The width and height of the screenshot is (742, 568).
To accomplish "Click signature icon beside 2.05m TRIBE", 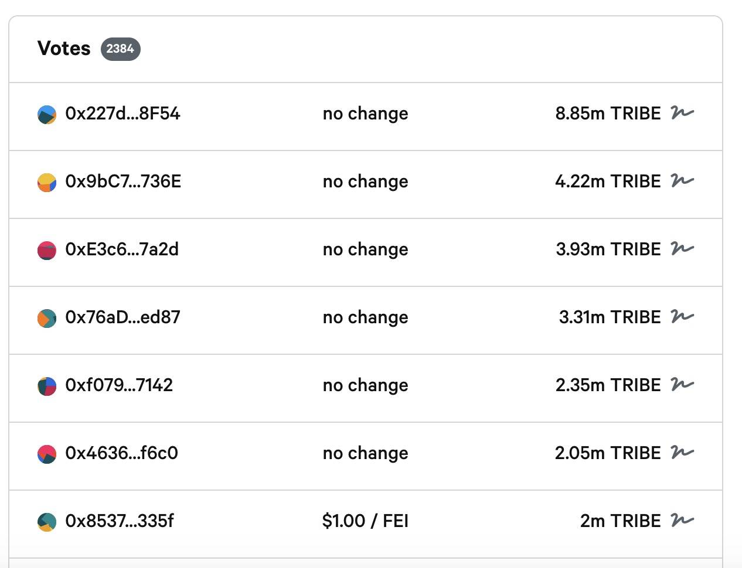I will 682,453.
